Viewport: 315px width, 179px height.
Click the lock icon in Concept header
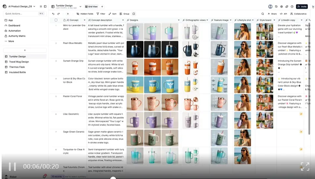click(64, 20)
